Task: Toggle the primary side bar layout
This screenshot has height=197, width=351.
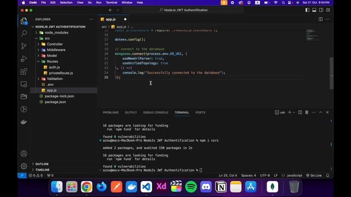Action: (307, 10)
